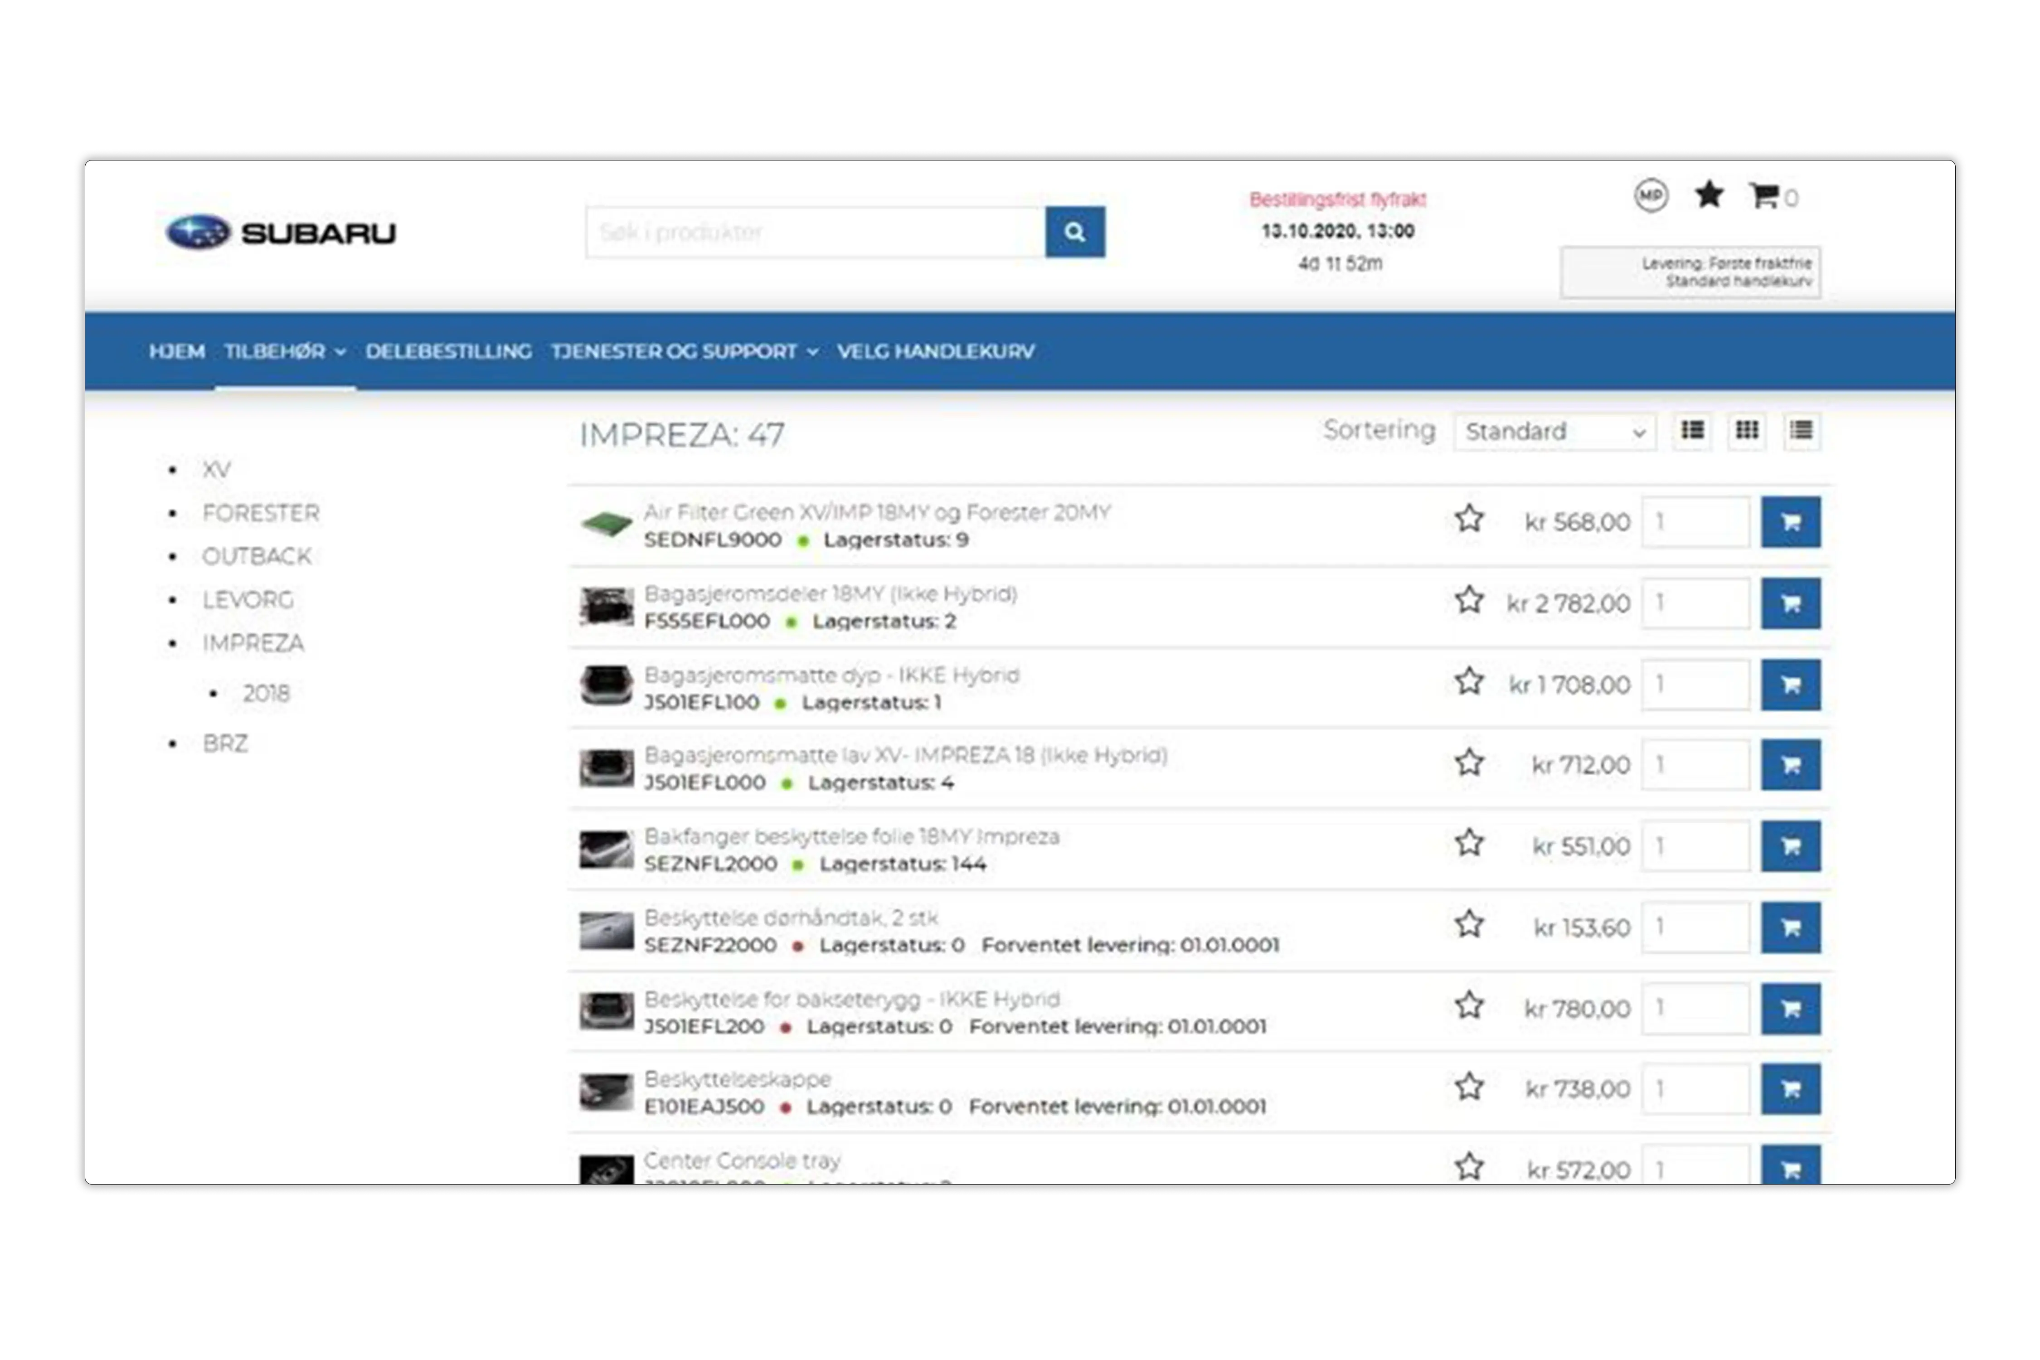Viewport: 2040px width, 1360px height.
Task: Click price kr 2 782,00
Action: [1568, 603]
